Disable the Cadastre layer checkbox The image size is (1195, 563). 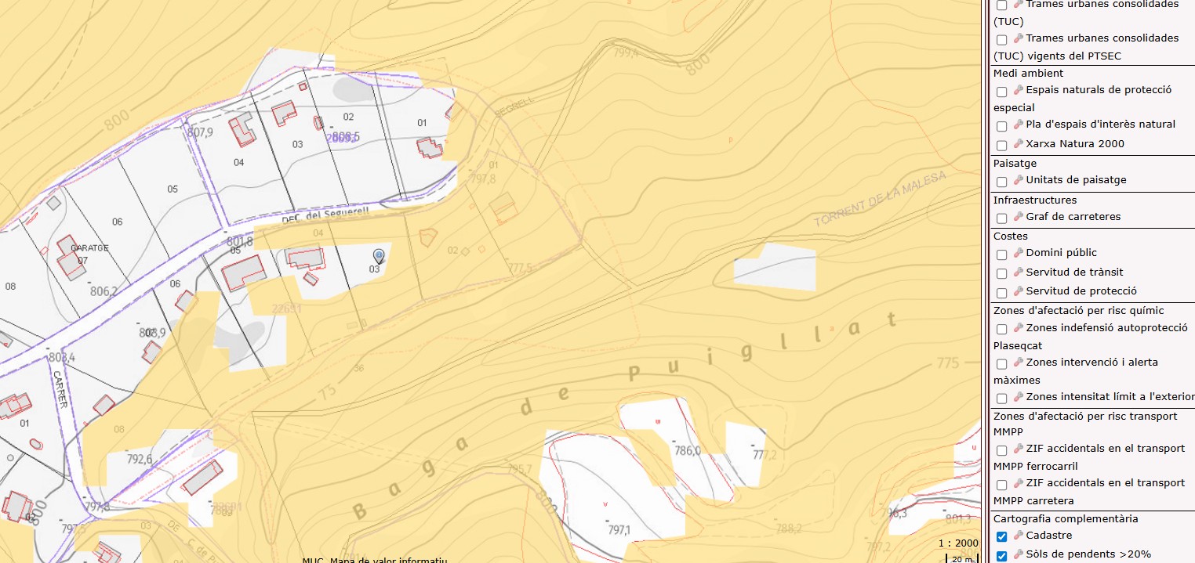pos(1001,536)
